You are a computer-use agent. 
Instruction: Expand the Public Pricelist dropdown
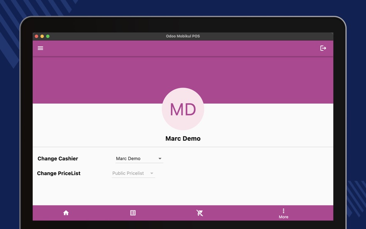pyautogui.click(x=133, y=173)
